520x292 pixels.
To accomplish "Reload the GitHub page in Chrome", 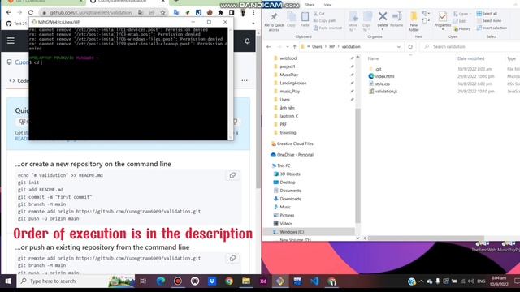I will tap(31, 13).
